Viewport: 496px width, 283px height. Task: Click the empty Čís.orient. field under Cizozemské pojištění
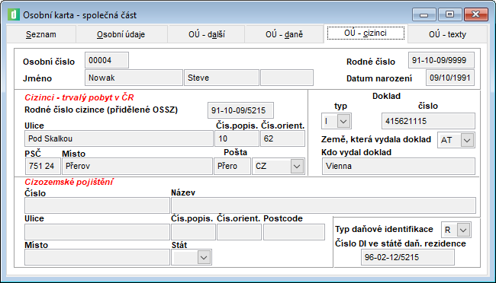pyautogui.click(x=239, y=232)
